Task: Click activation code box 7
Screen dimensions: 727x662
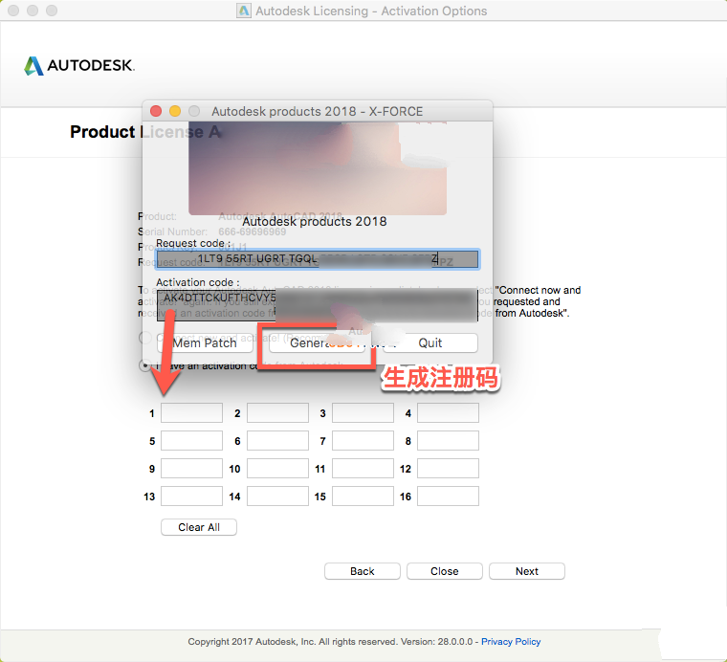Action: (363, 441)
